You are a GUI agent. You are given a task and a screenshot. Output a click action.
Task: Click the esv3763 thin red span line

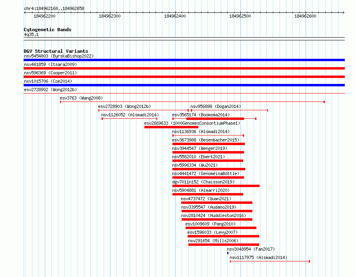click(192, 102)
